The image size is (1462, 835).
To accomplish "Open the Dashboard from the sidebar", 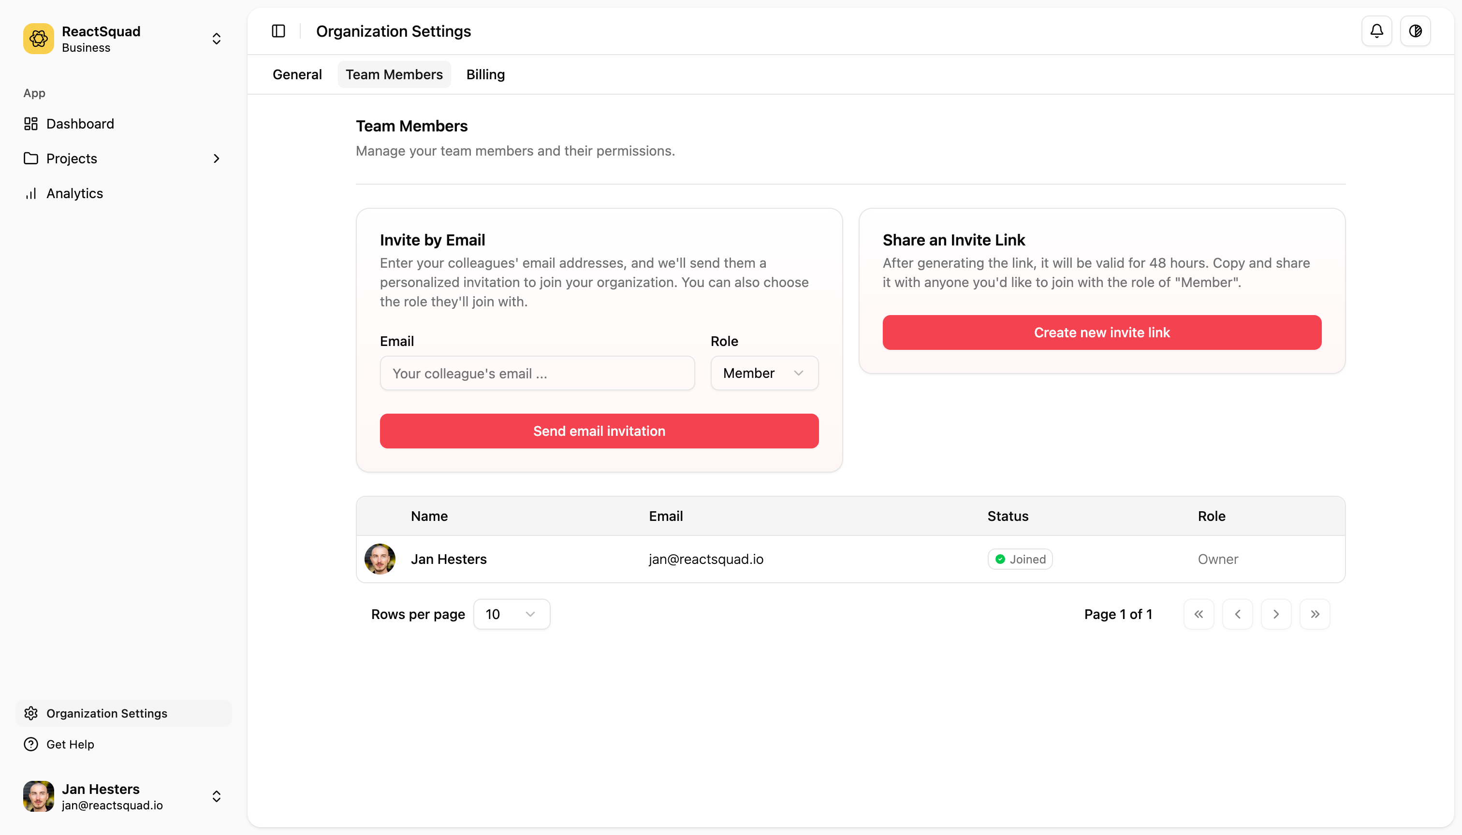I will (x=80, y=123).
